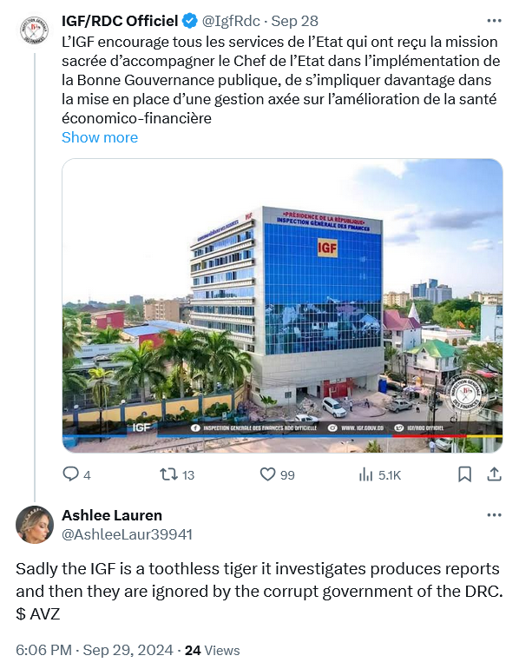Image resolution: width=519 pixels, height=669 pixels.
Task: Open Ashlee Lauren's profile picture
Action: [x=35, y=525]
